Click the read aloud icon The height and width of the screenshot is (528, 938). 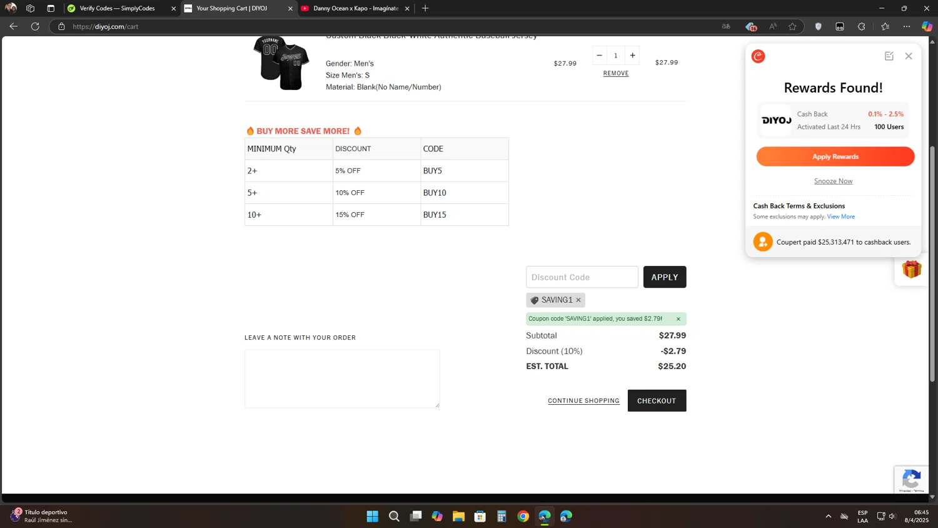point(773,26)
